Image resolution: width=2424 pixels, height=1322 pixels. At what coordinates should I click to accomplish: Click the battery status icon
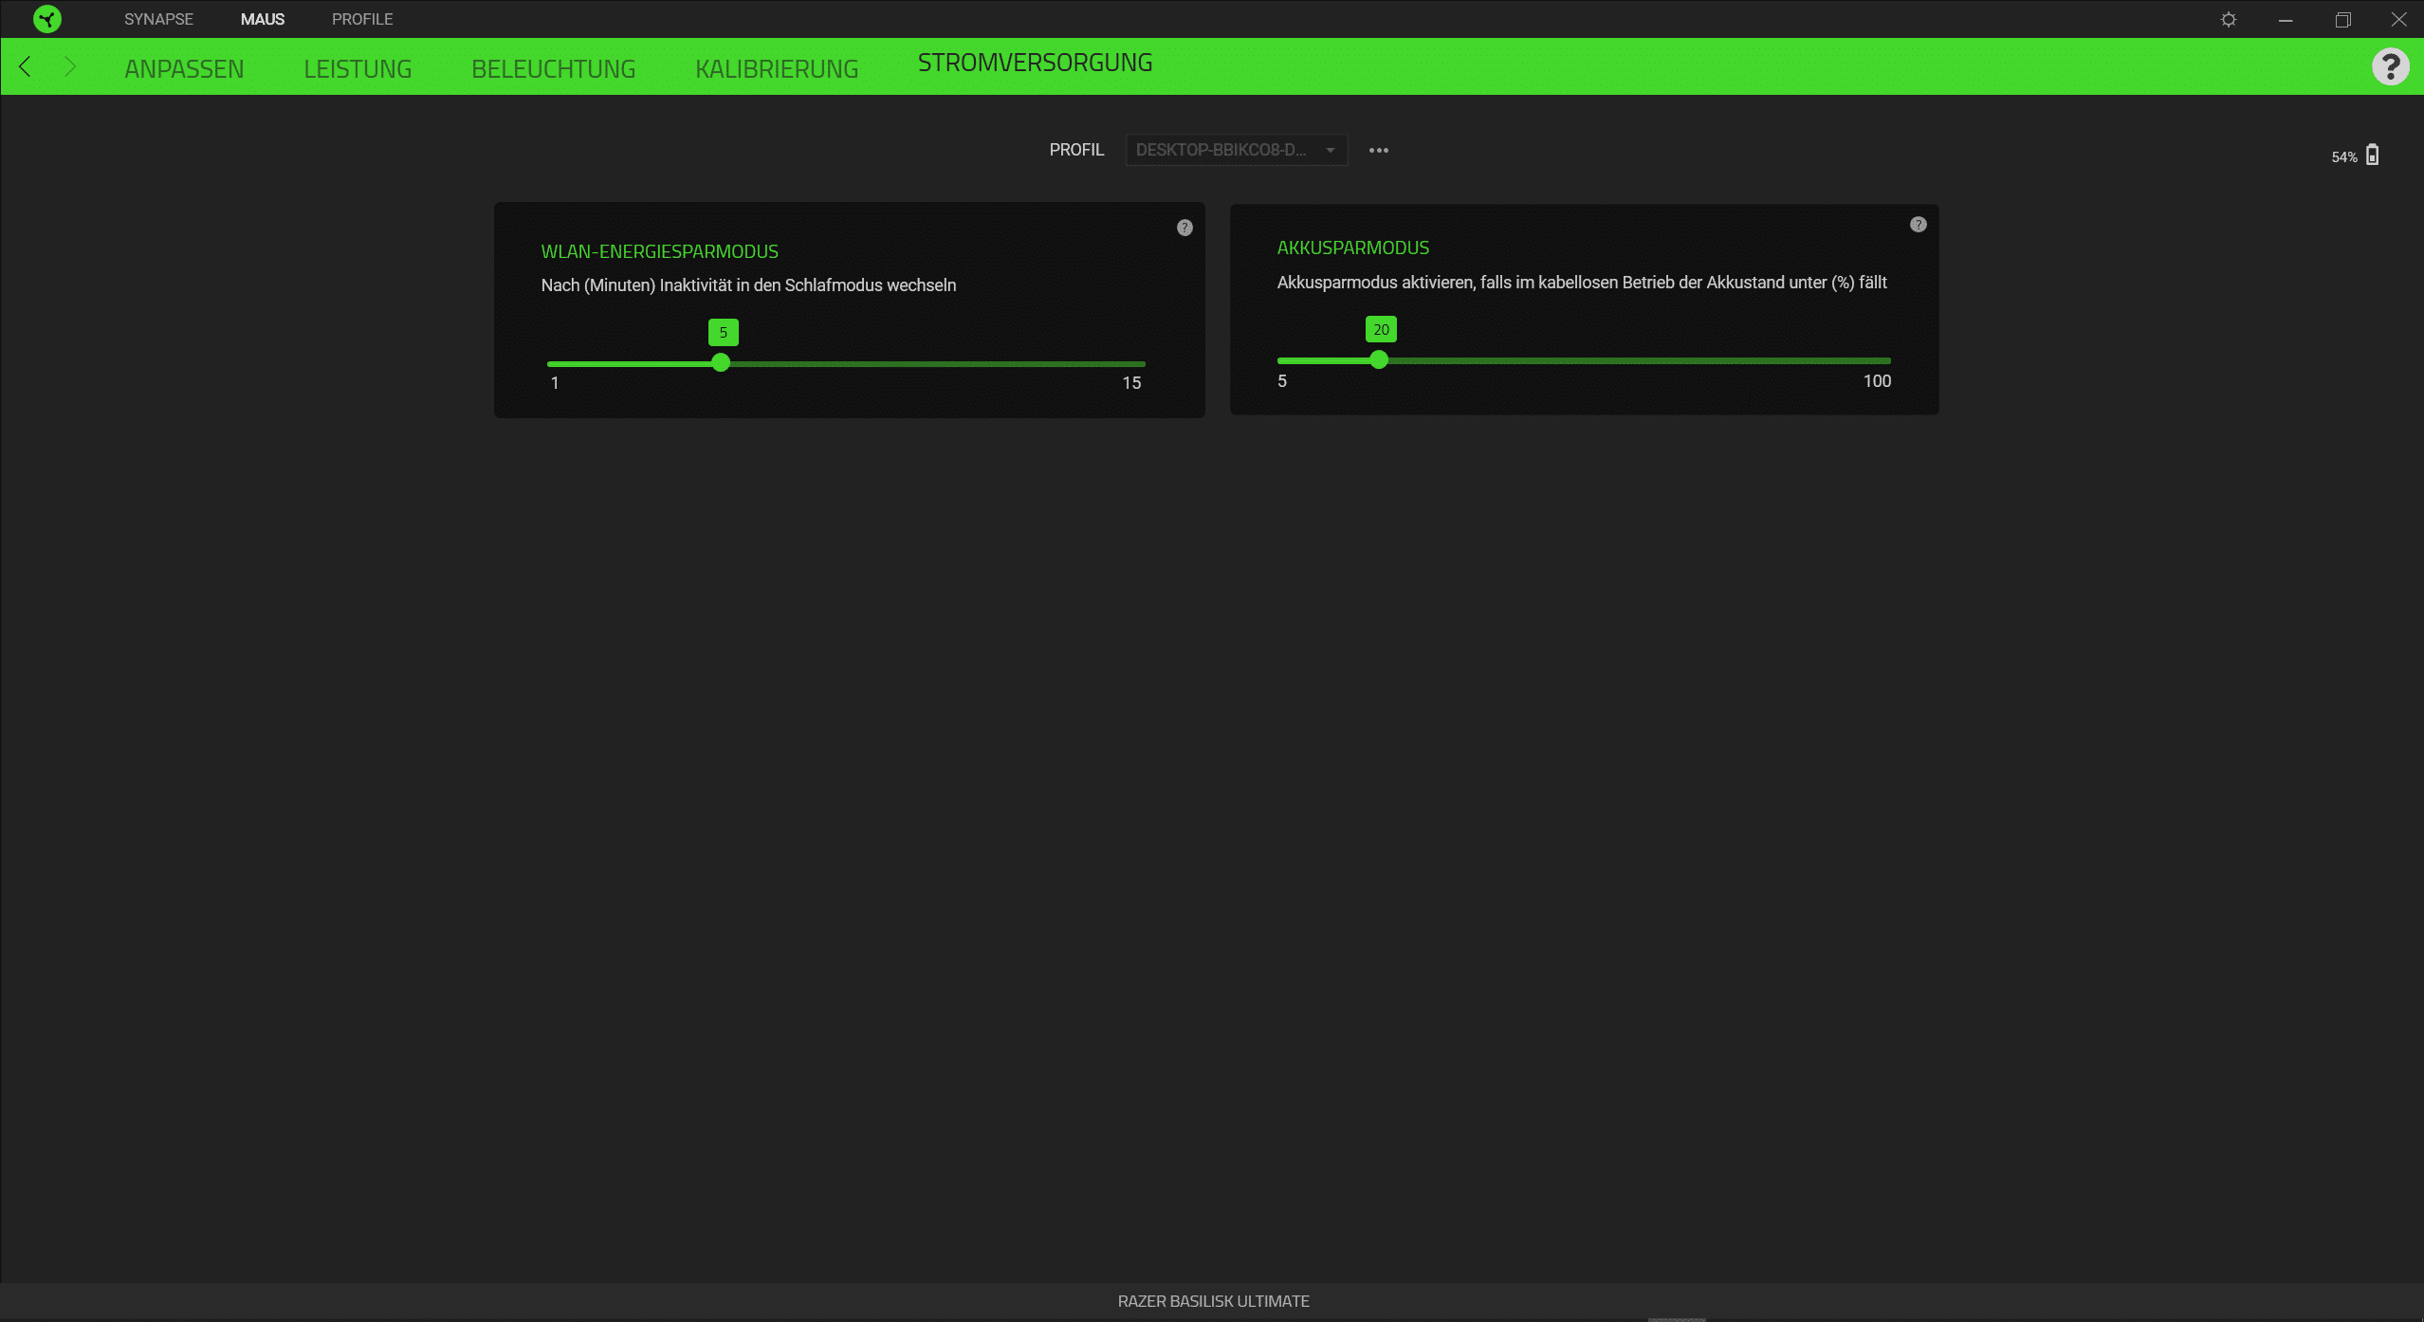pos(2372,155)
